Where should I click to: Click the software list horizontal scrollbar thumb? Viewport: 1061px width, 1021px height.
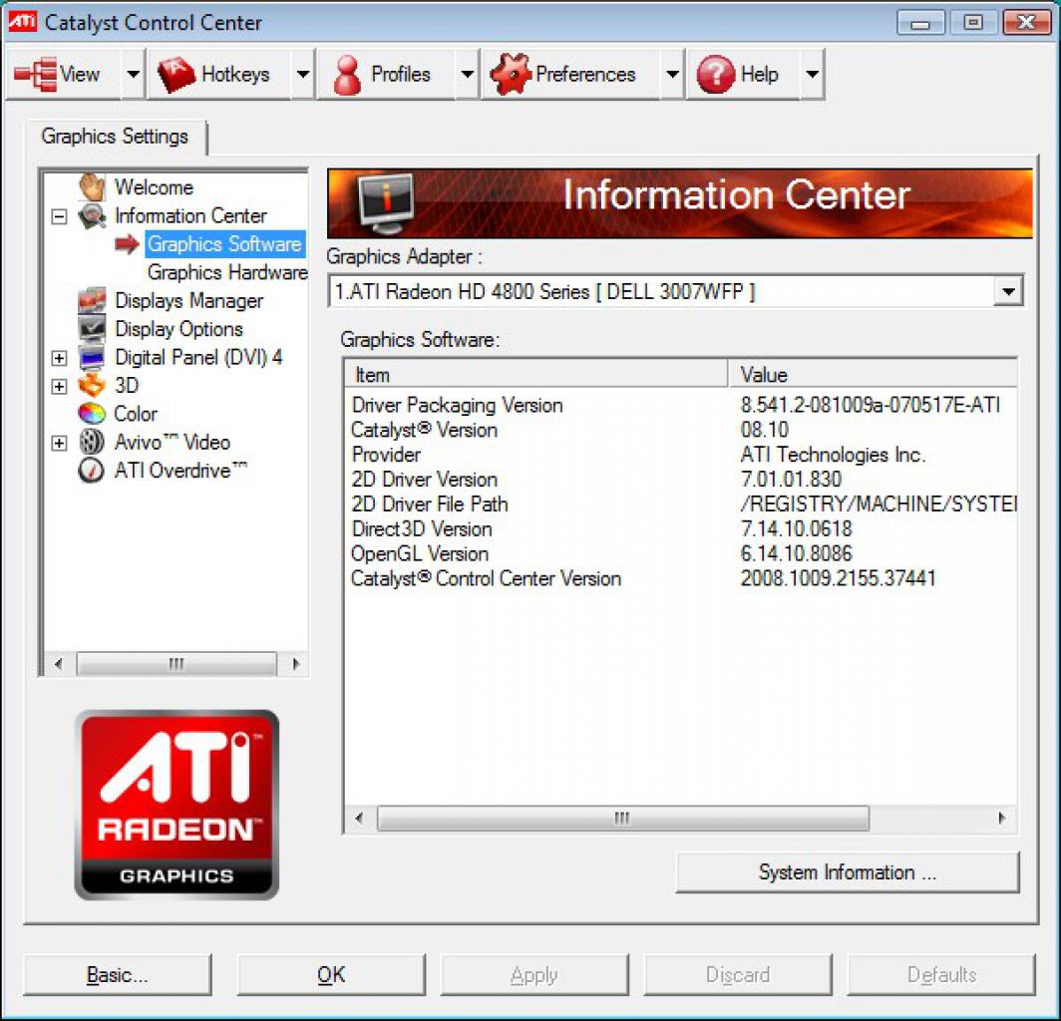point(622,818)
